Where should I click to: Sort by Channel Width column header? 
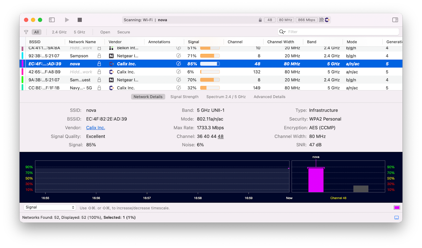pos(281,42)
